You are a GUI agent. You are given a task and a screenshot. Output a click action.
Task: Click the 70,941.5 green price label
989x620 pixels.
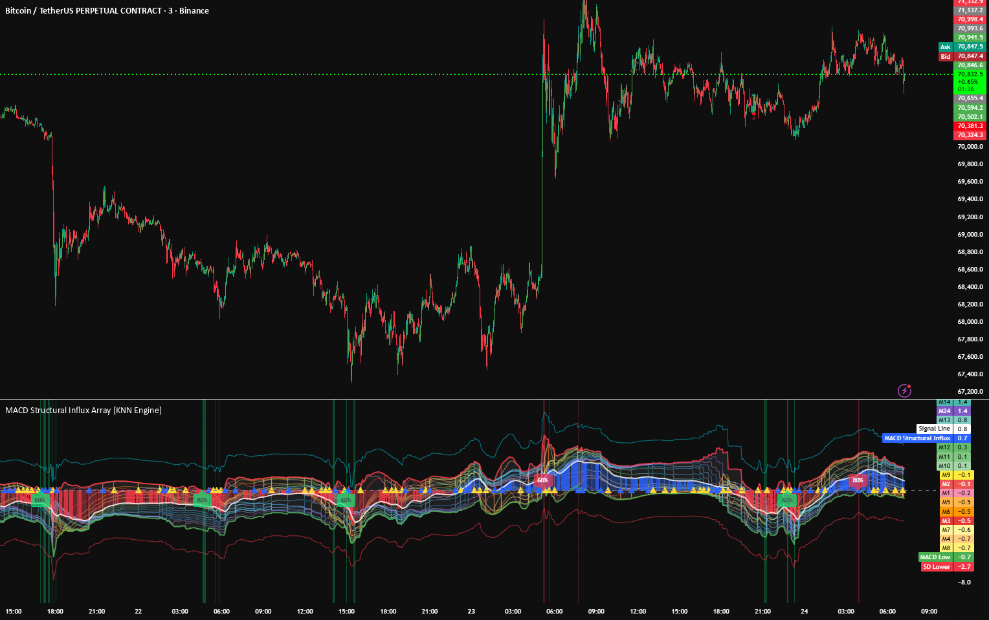pos(970,37)
